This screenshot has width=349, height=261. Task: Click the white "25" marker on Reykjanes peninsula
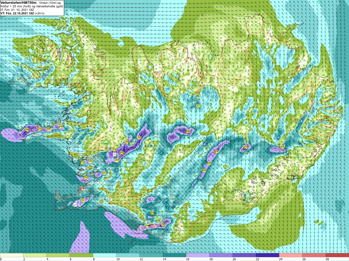(x=75, y=205)
